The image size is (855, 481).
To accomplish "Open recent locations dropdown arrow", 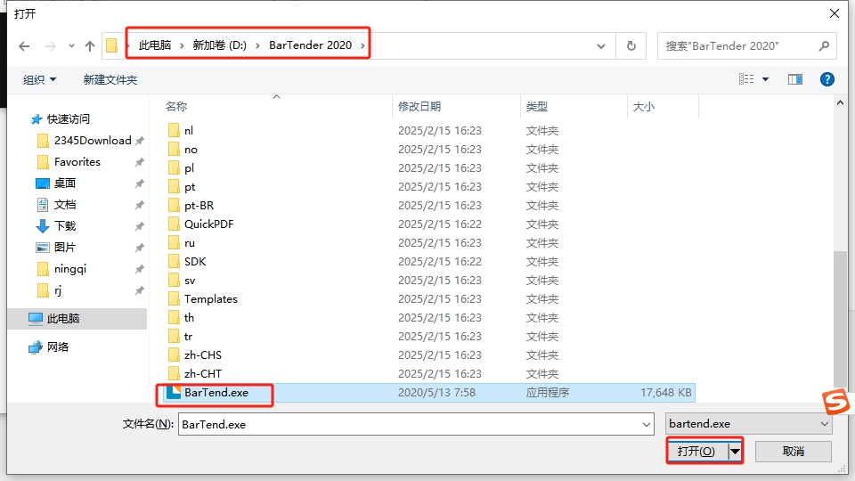I will click(71, 46).
